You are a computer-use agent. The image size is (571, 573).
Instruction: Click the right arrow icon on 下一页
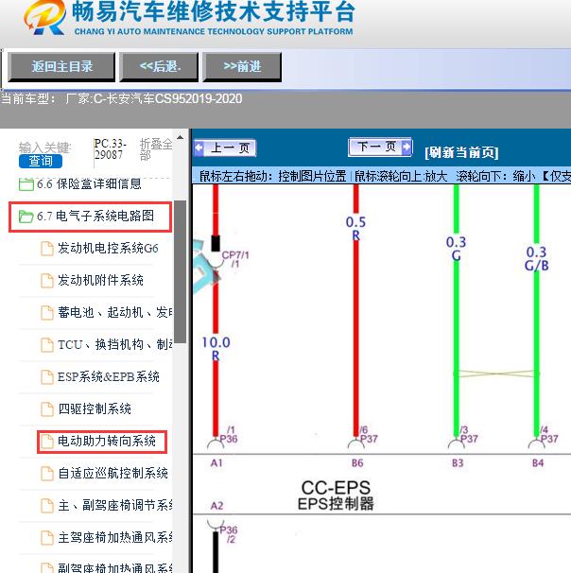click(407, 147)
